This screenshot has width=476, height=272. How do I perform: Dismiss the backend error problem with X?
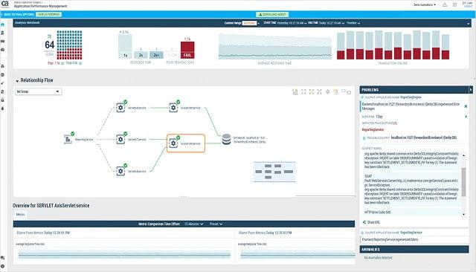[466, 106]
